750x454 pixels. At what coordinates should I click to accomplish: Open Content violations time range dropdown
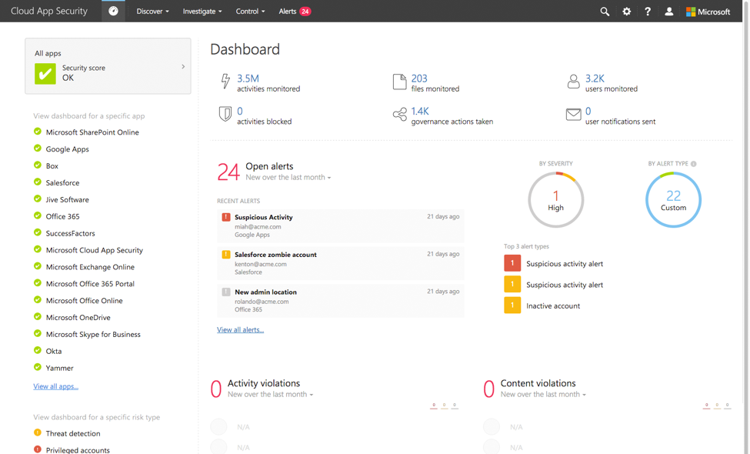click(x=543, y=395)
